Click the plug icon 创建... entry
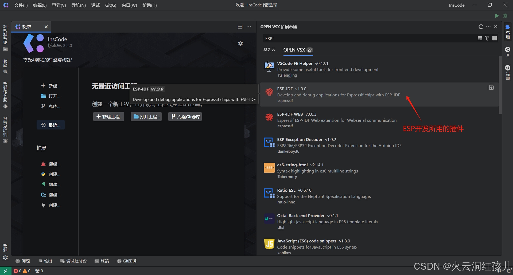This screenshot has height=275, width=513. [50, 205]
